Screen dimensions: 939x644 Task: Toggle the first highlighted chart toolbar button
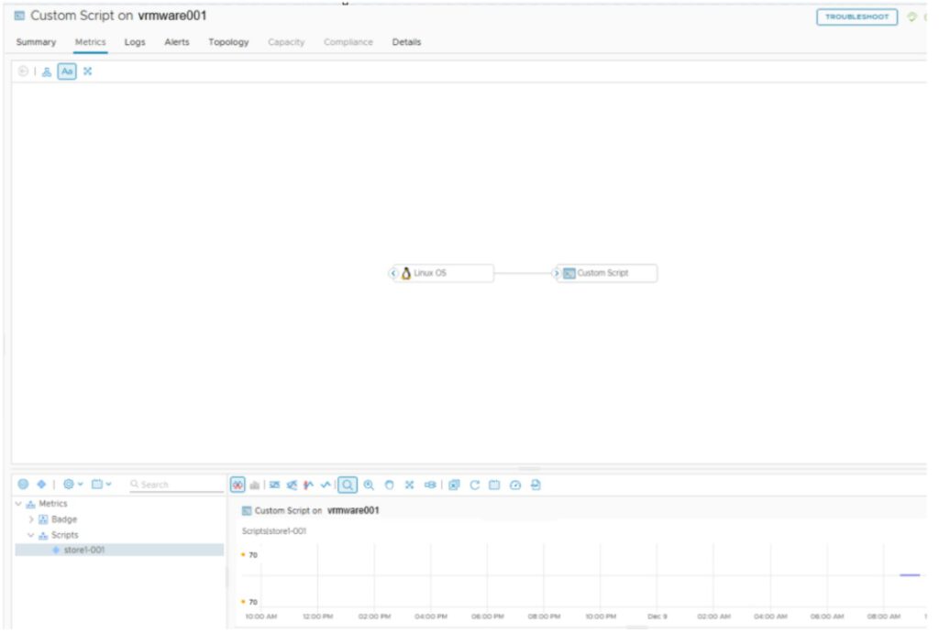[238, 485]
